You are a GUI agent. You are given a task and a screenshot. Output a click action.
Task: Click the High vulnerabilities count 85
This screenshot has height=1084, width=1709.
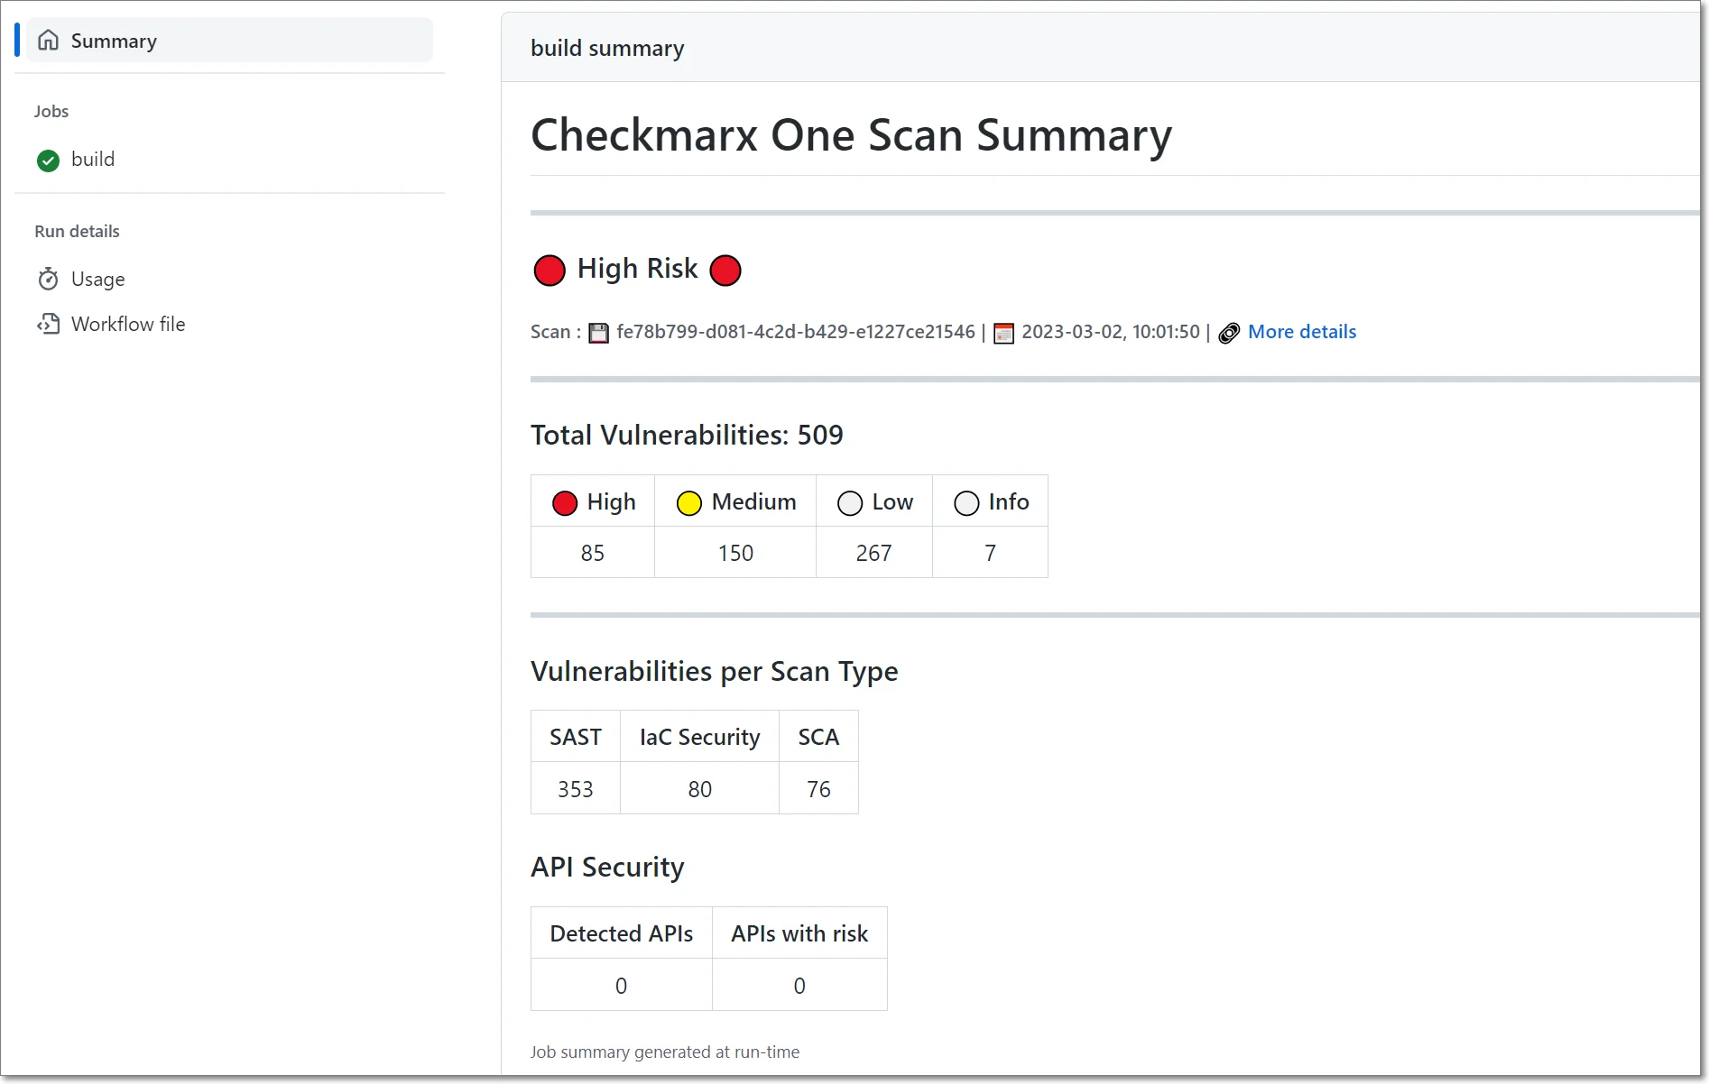click(x=592, y=552)
